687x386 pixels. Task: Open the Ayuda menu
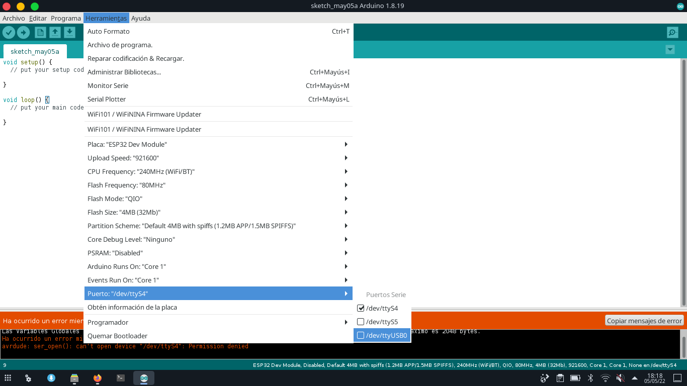[141, 18]
